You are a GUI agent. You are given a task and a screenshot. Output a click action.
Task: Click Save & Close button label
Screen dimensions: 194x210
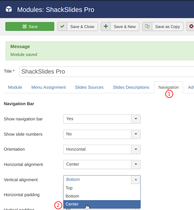(x=82, y=27)
